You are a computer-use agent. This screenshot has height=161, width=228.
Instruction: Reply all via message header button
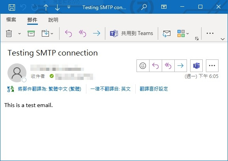(x=168, y=66)
